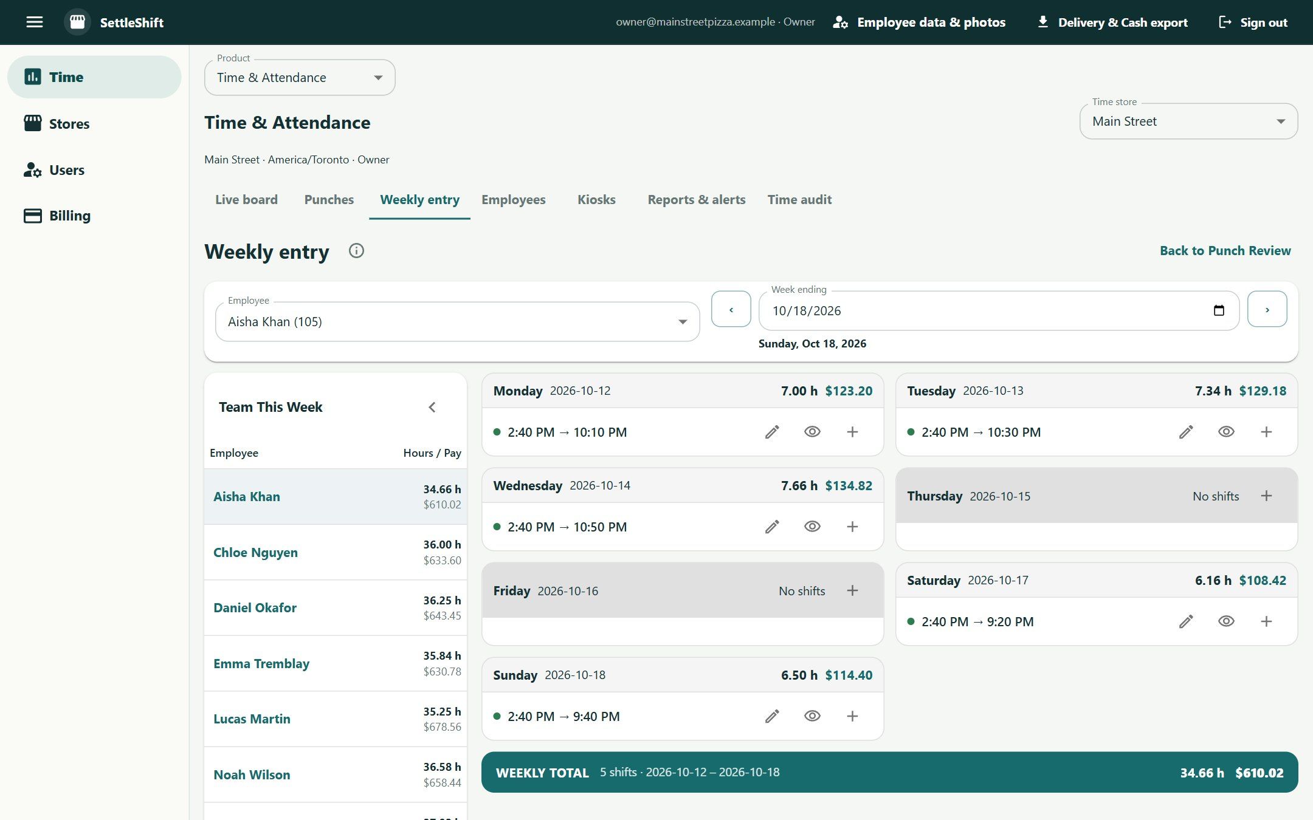Select Chloe Nguyen in team list

point(336,552)
